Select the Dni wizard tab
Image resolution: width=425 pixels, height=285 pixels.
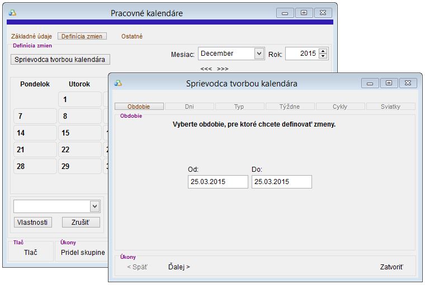[x=190, y=107]
